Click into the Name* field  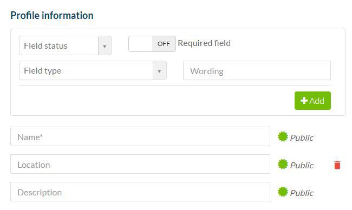coord(140,136)
